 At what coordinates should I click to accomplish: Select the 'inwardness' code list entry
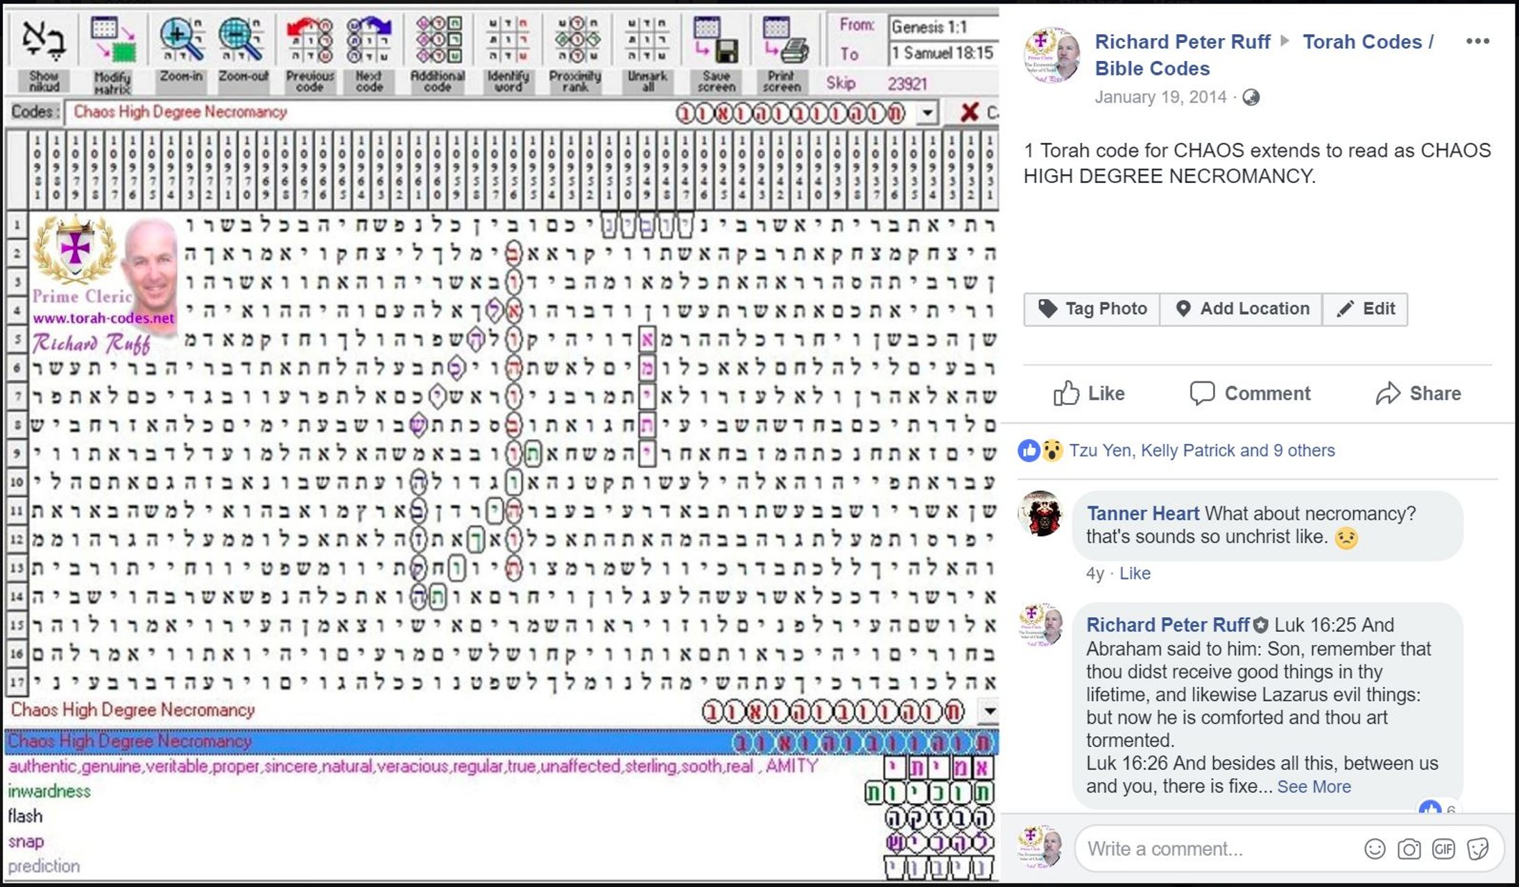click(x=49, y=791)
